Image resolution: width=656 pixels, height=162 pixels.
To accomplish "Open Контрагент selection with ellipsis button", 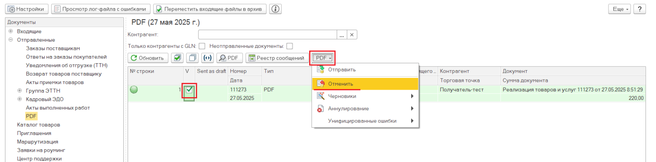I will tap(342, 35).
